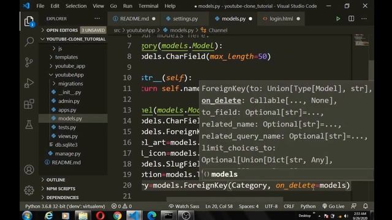Open the Explorer view in activity bar

(x=29, y=21)
